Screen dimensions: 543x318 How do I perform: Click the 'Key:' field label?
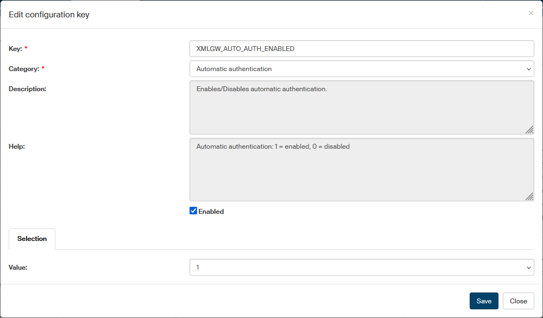click(15, 49)
